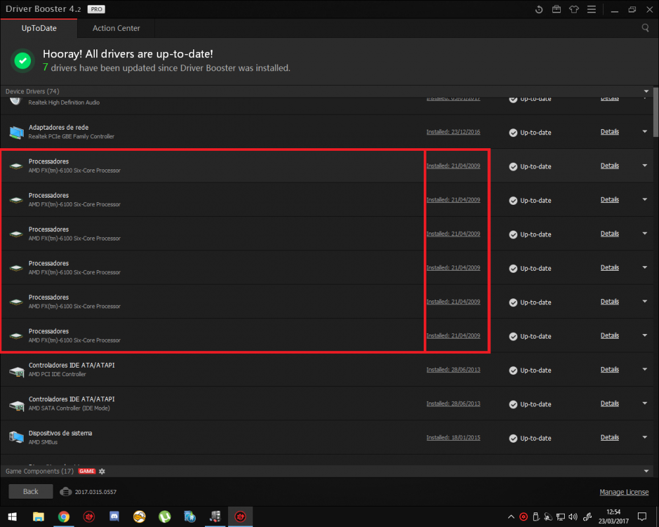Select the Adaptadores de rede row title
This screenshot has width=659, height=527.
(x=59, y=127)
